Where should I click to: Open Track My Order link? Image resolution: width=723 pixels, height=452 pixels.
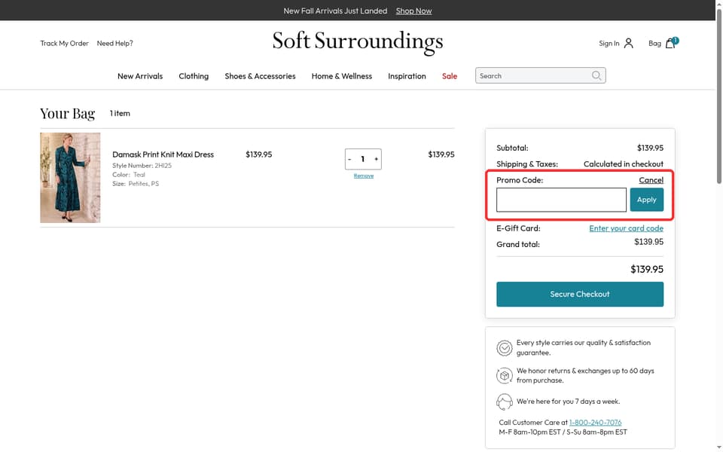click(x=64, y=44)
